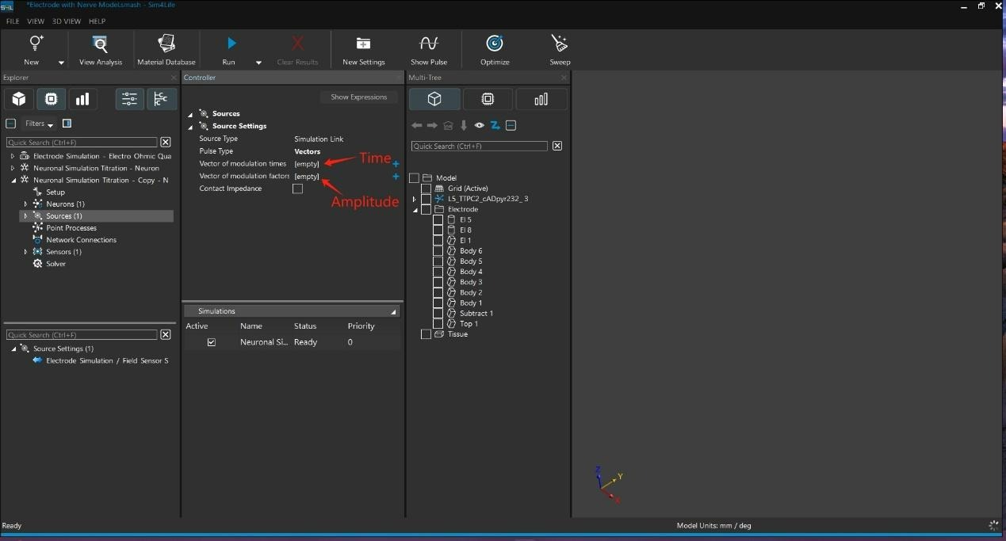Open the 3D VIEW menu

pos(67,21)
